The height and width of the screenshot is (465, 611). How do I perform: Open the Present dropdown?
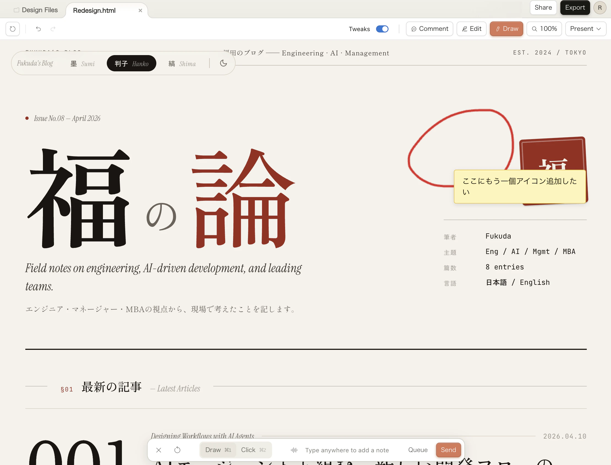(586, 28)
